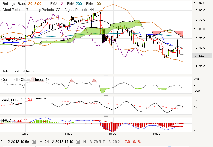Click the Daten sind indikativ notice
The width and height of the screenshot is (213, 147).
pos(18,71)
